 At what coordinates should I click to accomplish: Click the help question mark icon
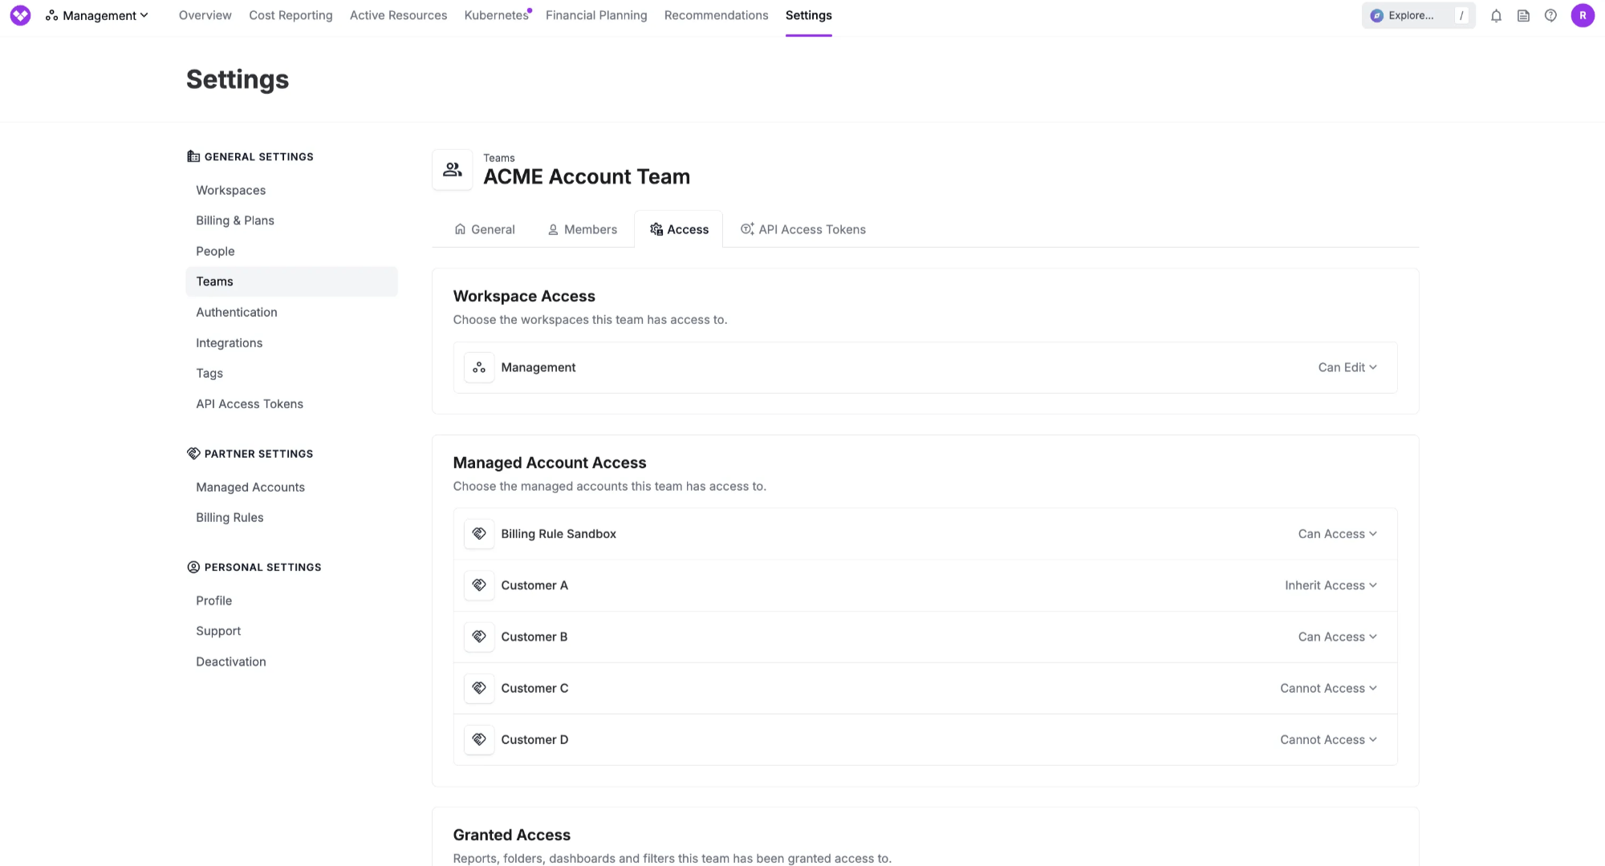[x=1550, y=15]
